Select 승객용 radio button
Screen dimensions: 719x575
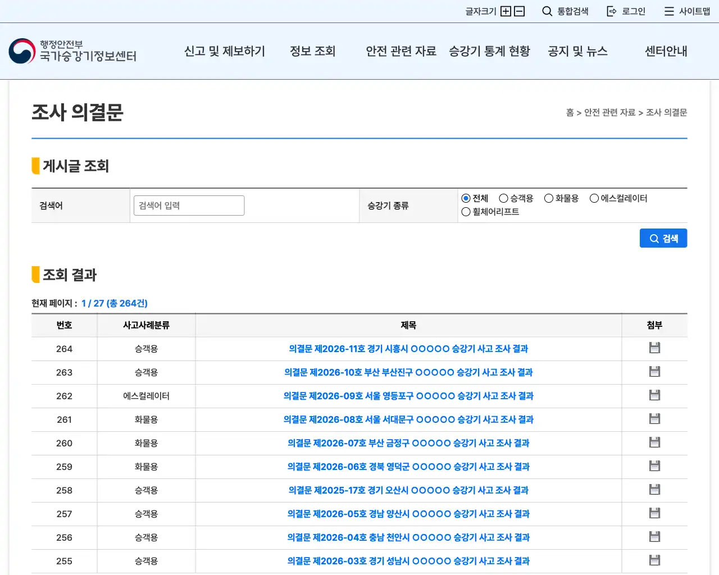503,198
